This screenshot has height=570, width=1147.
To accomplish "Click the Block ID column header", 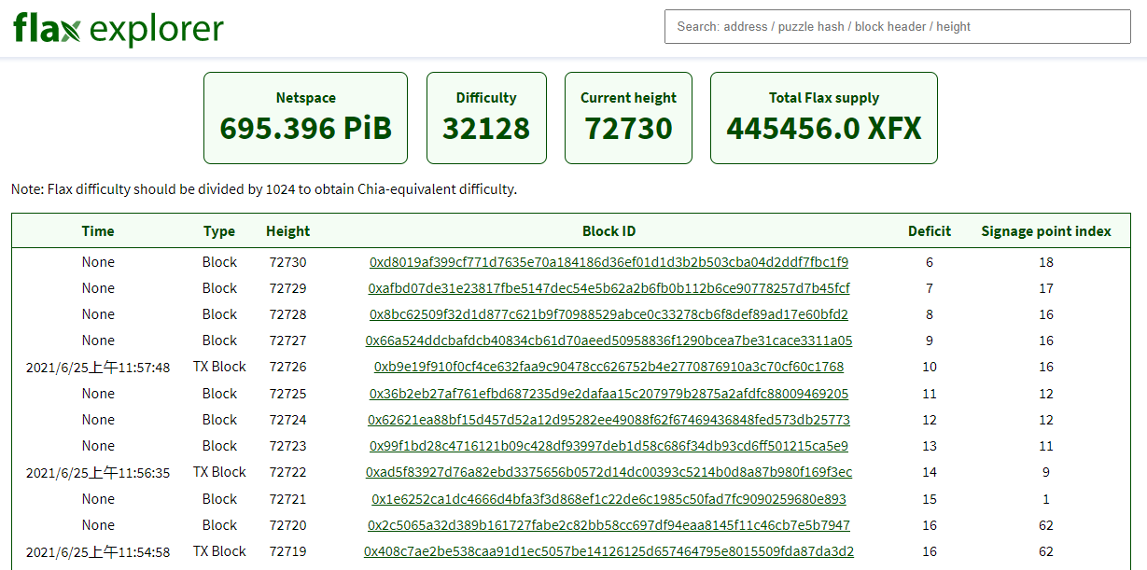I will point(608,231).
